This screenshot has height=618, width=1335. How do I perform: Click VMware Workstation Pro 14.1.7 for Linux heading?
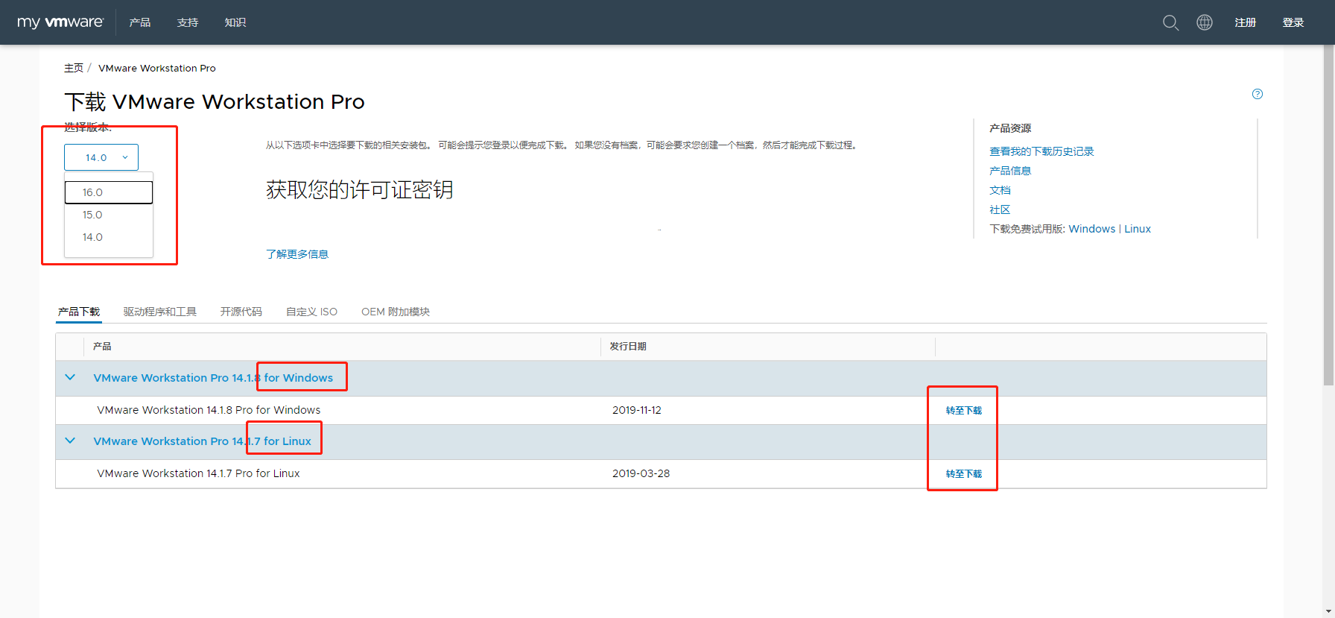(x=203, y=441)
